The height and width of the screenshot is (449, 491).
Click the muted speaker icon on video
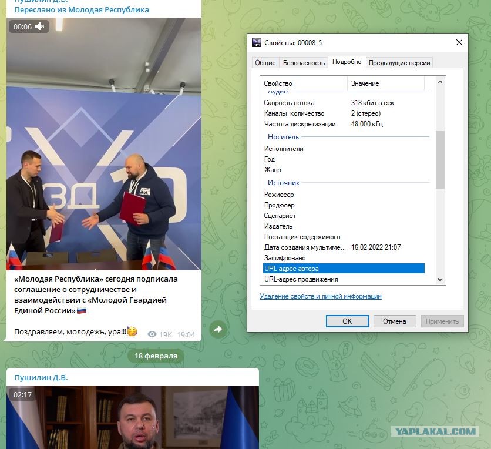[40, 26]
